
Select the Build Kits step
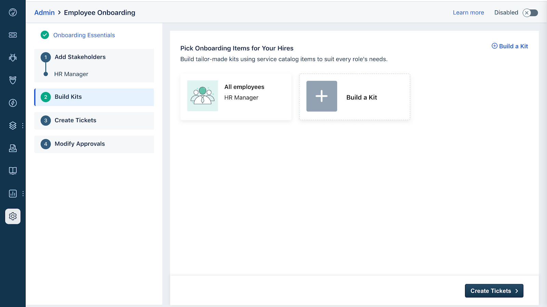point(94,97)
